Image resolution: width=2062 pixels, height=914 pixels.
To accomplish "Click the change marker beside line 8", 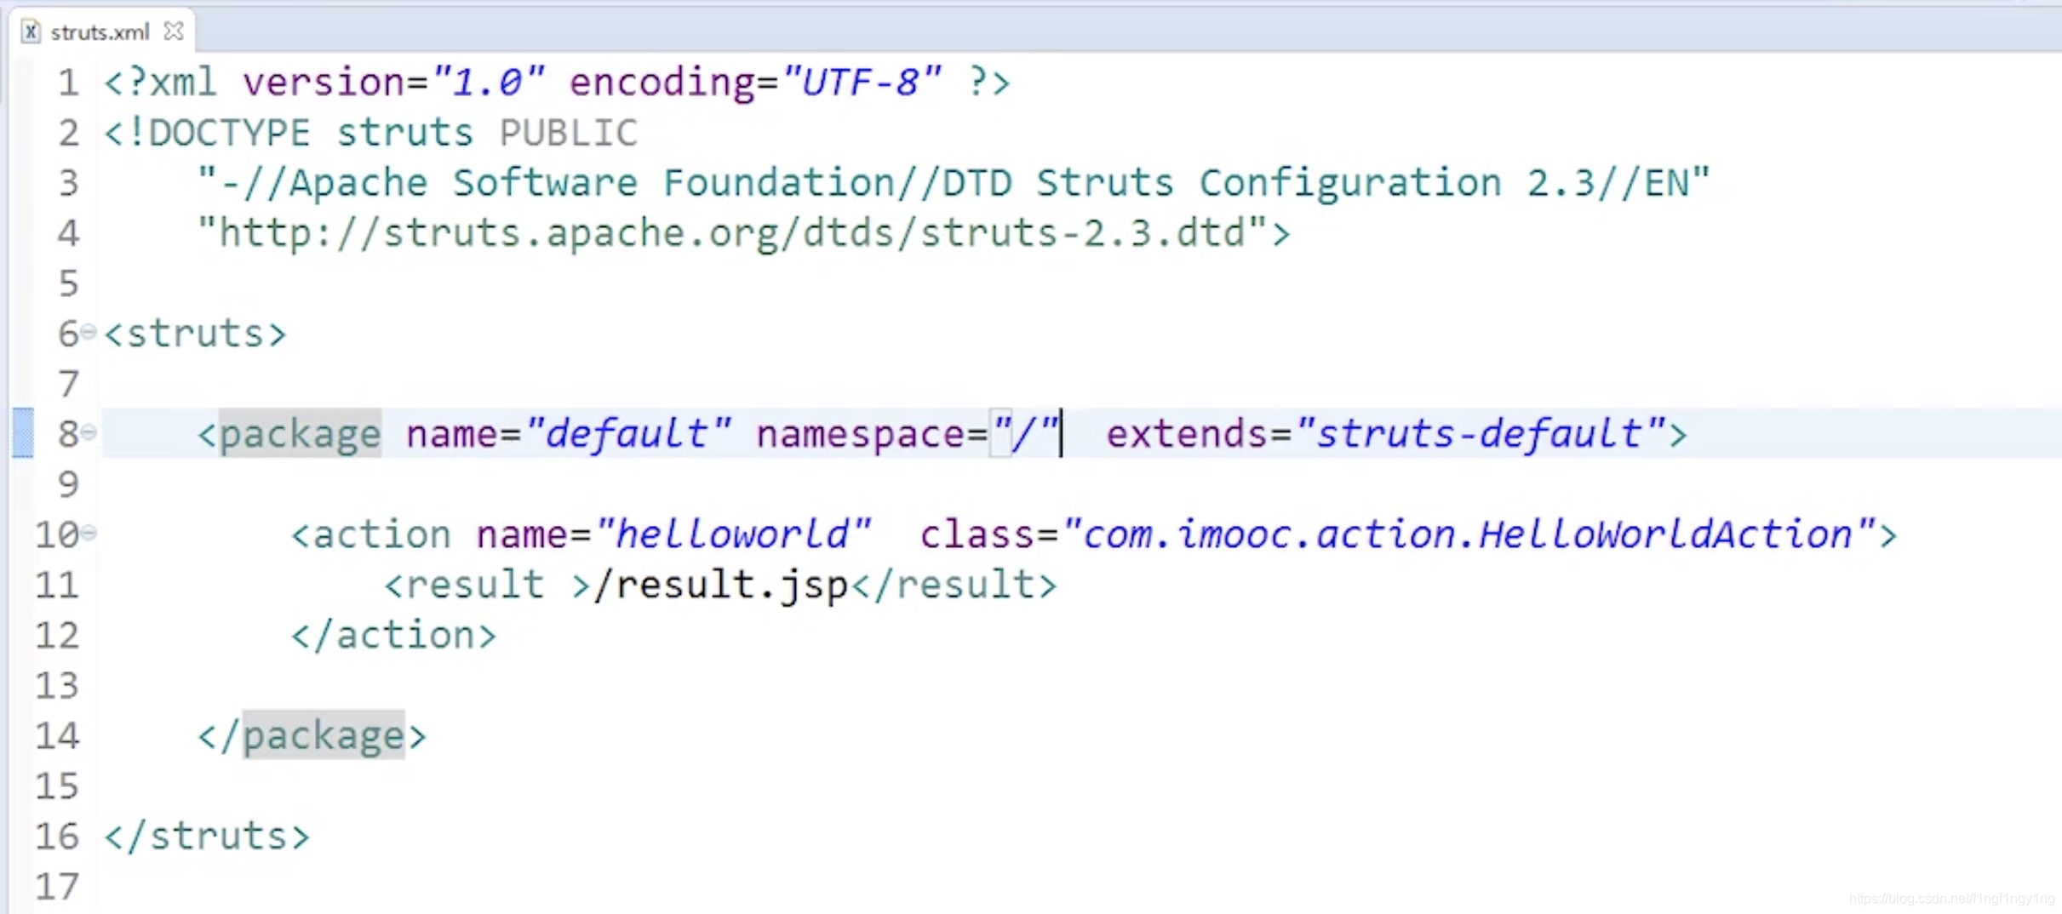I will pos(23,432).
